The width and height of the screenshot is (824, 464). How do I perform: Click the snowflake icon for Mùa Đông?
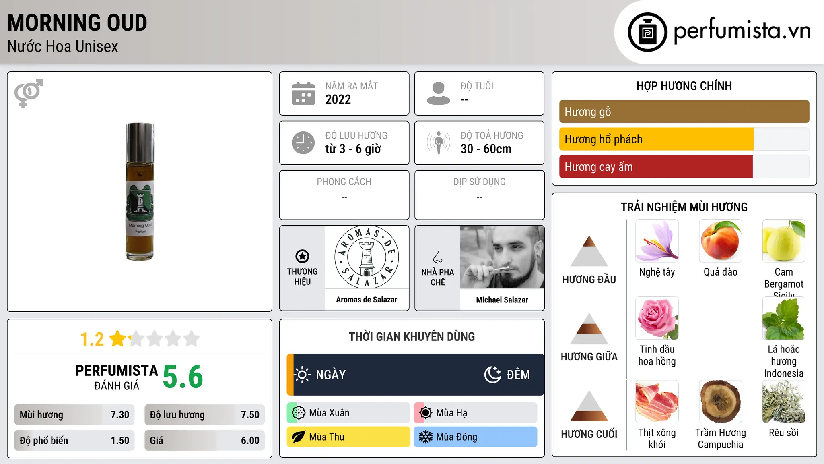pos(426,437)
